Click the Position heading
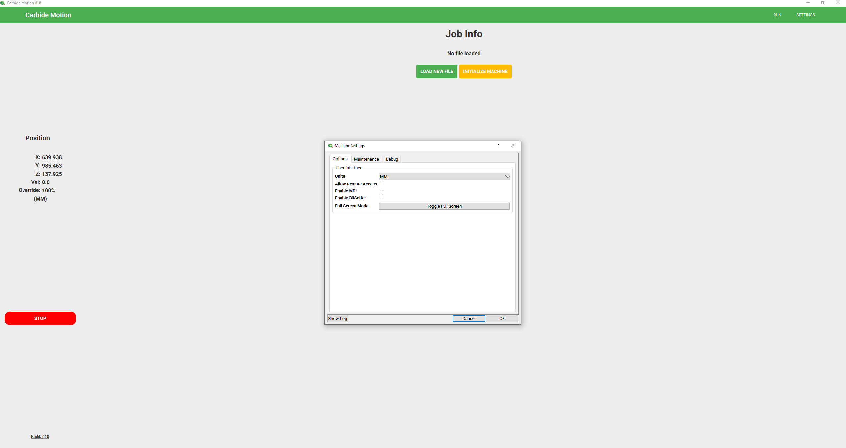Viewport: 846px width, 448px height. [38, 138]
